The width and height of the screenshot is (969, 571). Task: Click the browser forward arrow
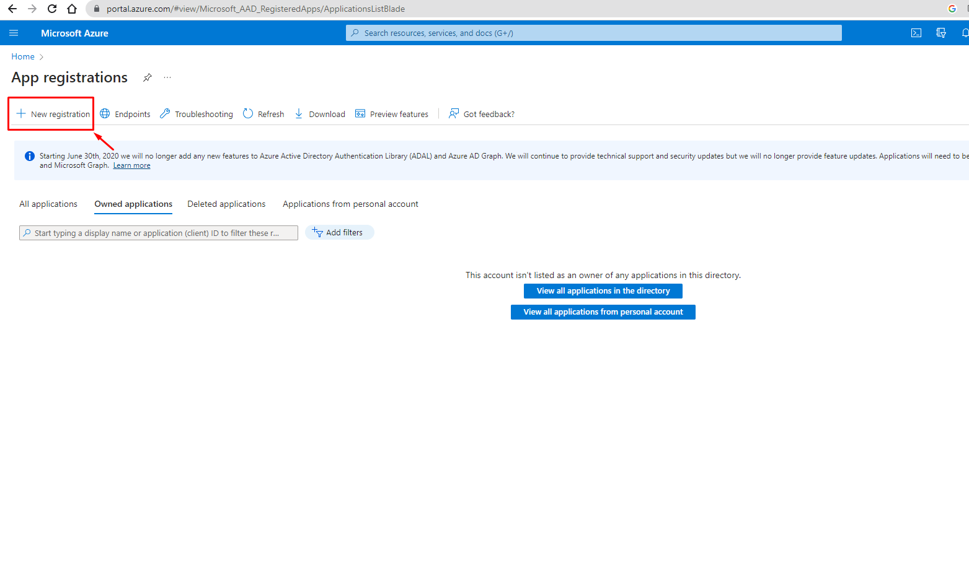pos(32,9)
